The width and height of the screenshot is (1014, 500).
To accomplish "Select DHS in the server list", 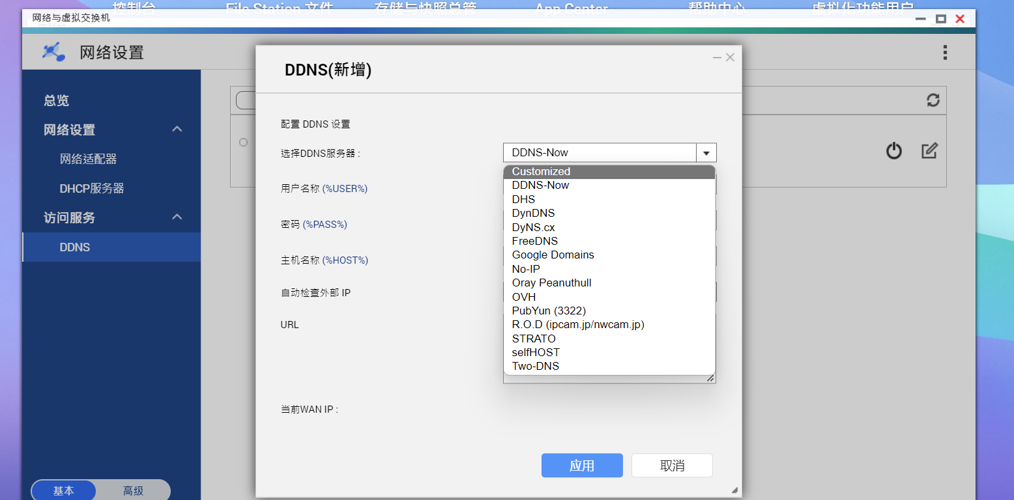I will click(x=609, y=199).
